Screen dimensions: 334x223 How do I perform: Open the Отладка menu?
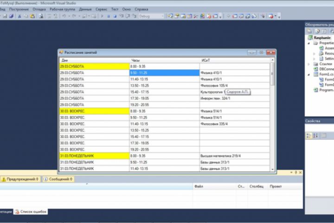click(x=39, y=9)
